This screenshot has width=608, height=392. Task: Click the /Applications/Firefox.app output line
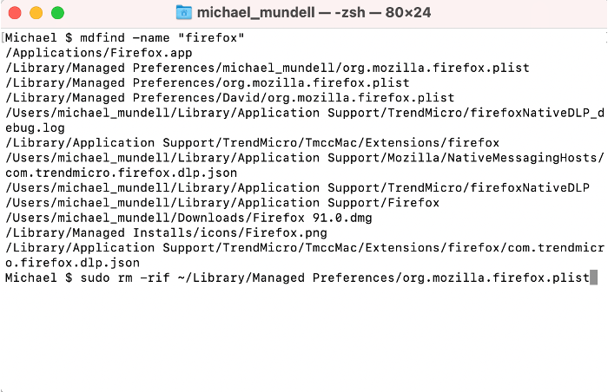[x=99, y=53]
